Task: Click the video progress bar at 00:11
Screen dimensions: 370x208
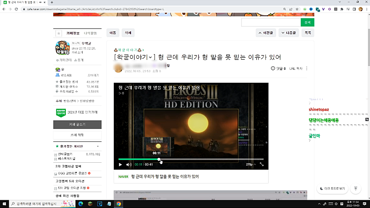Action: click(159, 159)
